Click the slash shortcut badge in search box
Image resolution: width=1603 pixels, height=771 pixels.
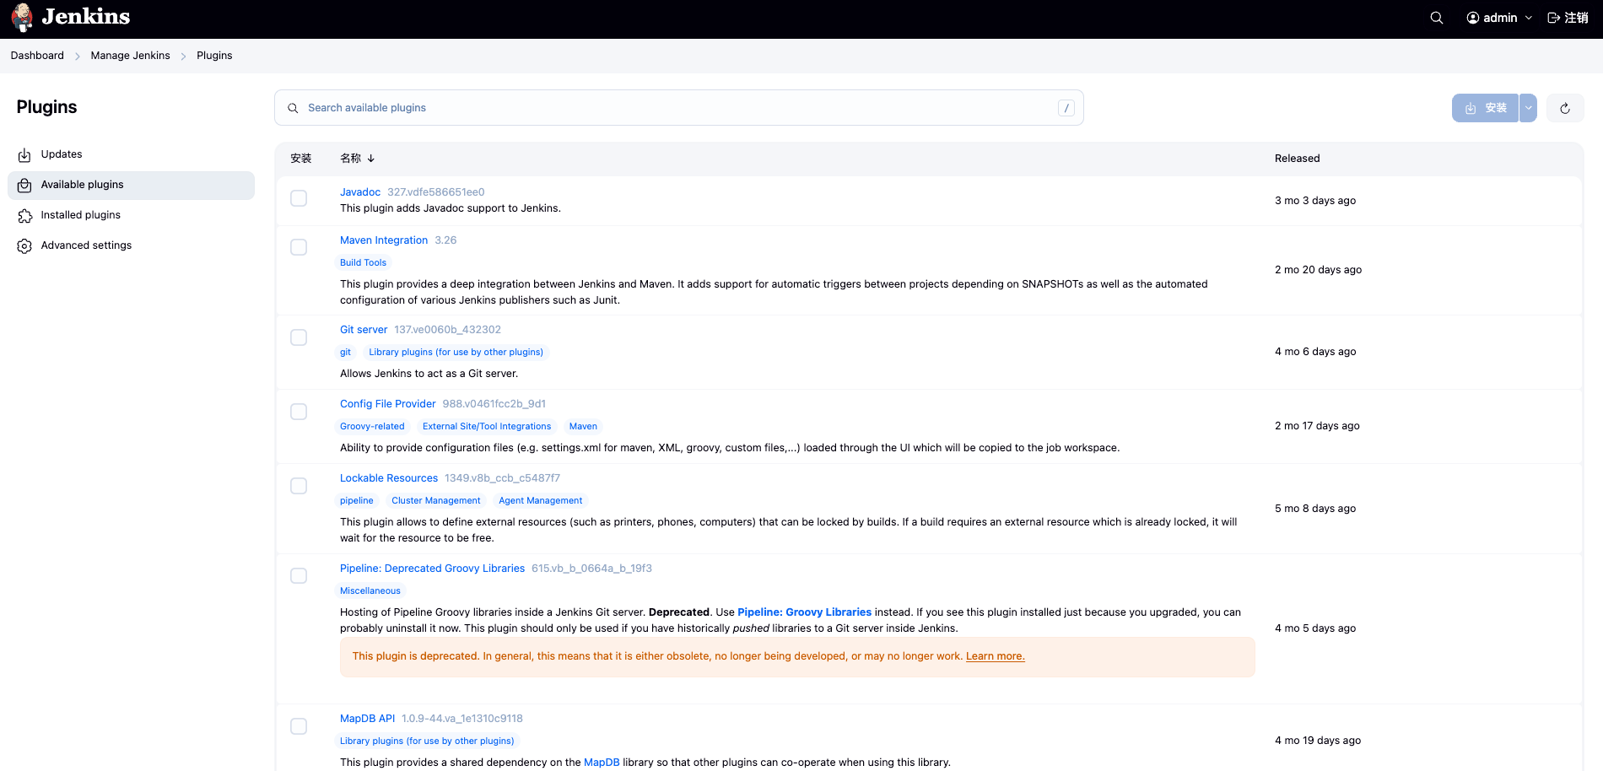pos(1066,108)
